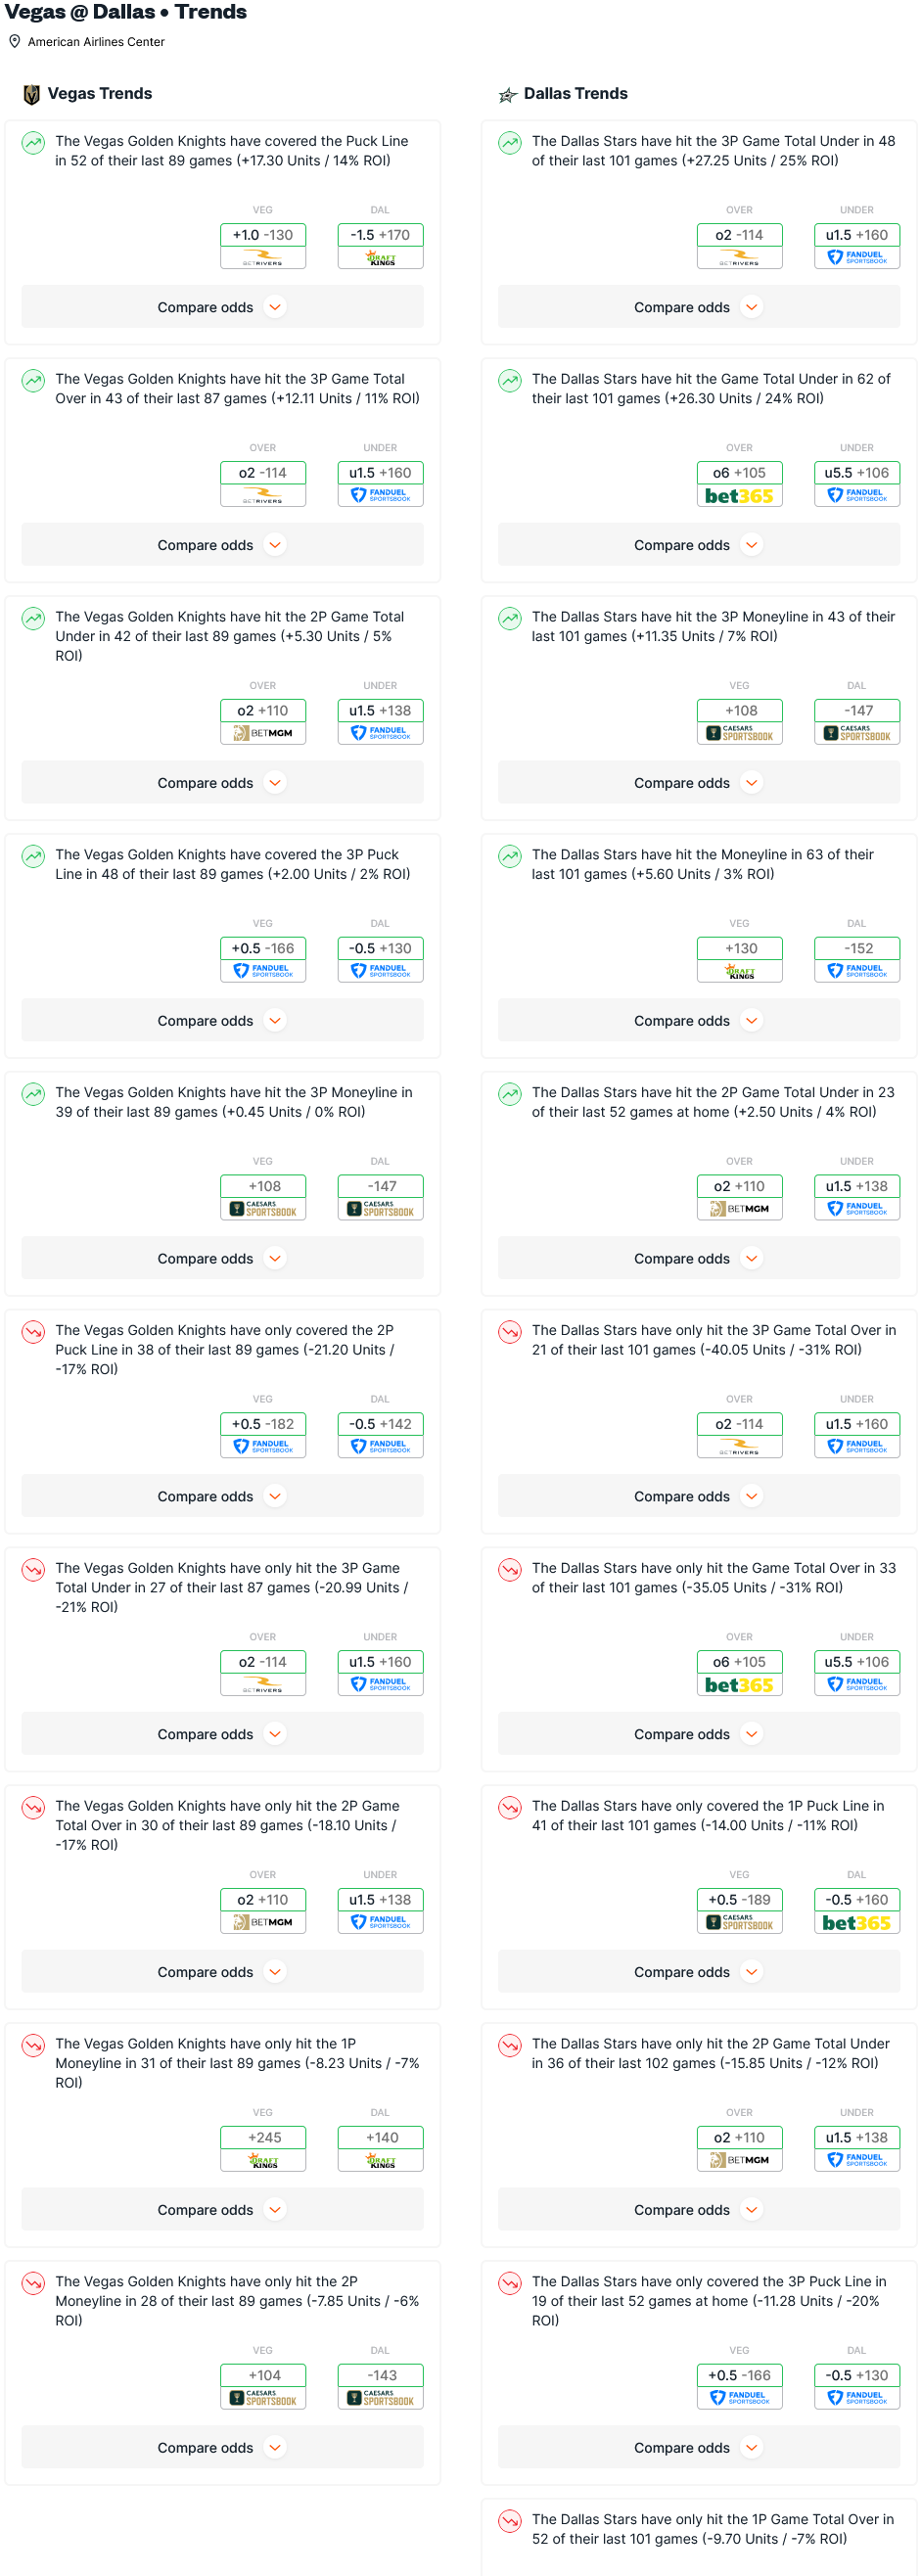Screen dimensions: 921x2576
Task: Click the American Airlines Center venue text
Action: tap(96, 42)
